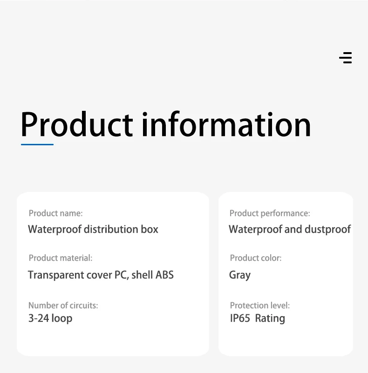Screen dimensions: 368x373
Task: Click the "Product material:" label
Action: click(61, 258)
